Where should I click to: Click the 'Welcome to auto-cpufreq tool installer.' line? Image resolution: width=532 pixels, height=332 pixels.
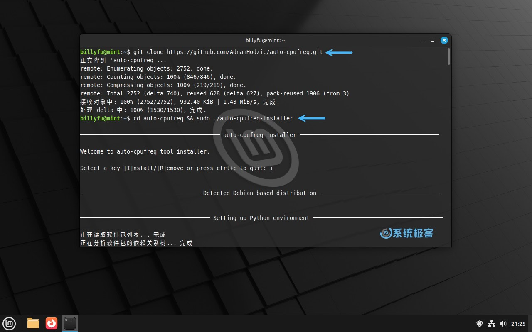click(x=145, y=152)
